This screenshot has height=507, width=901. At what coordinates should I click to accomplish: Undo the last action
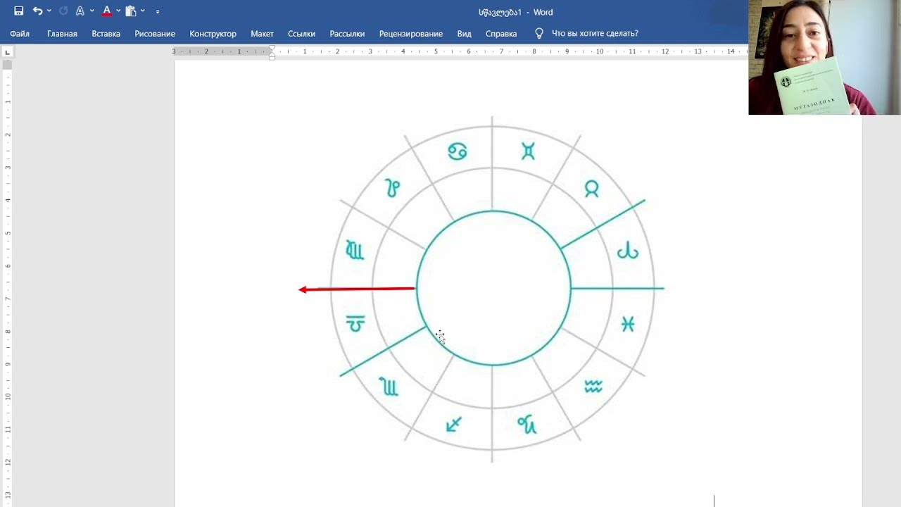coord(37,11)
